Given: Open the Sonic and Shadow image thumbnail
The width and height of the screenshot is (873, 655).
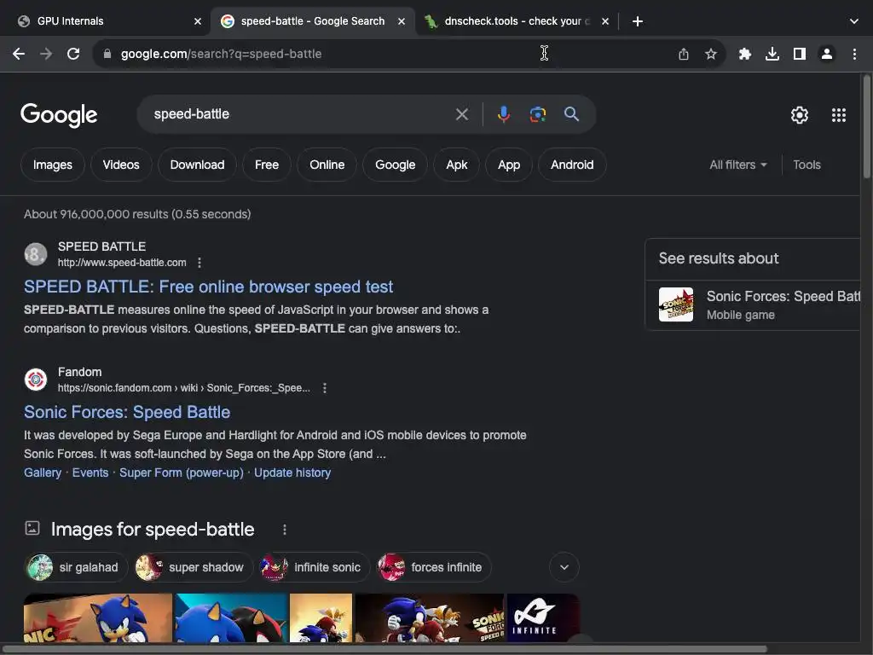Looking at the screenshot, I should coord(232,617).
